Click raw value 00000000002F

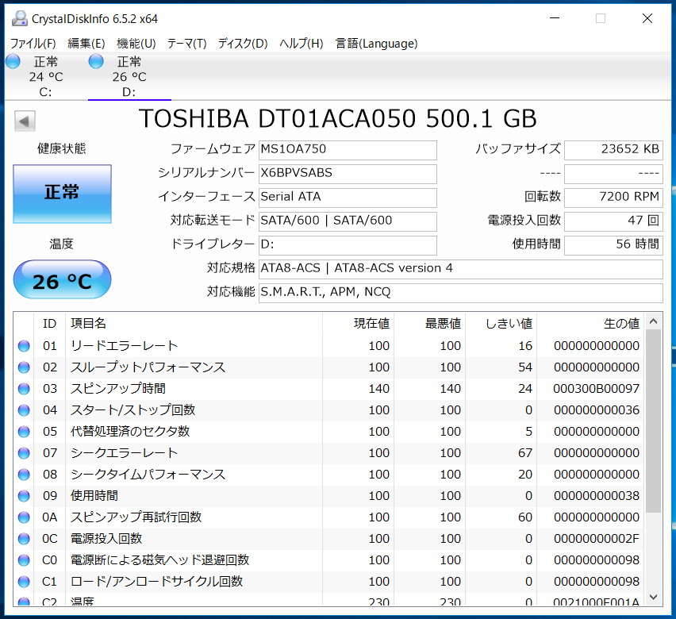click(597, 539)
